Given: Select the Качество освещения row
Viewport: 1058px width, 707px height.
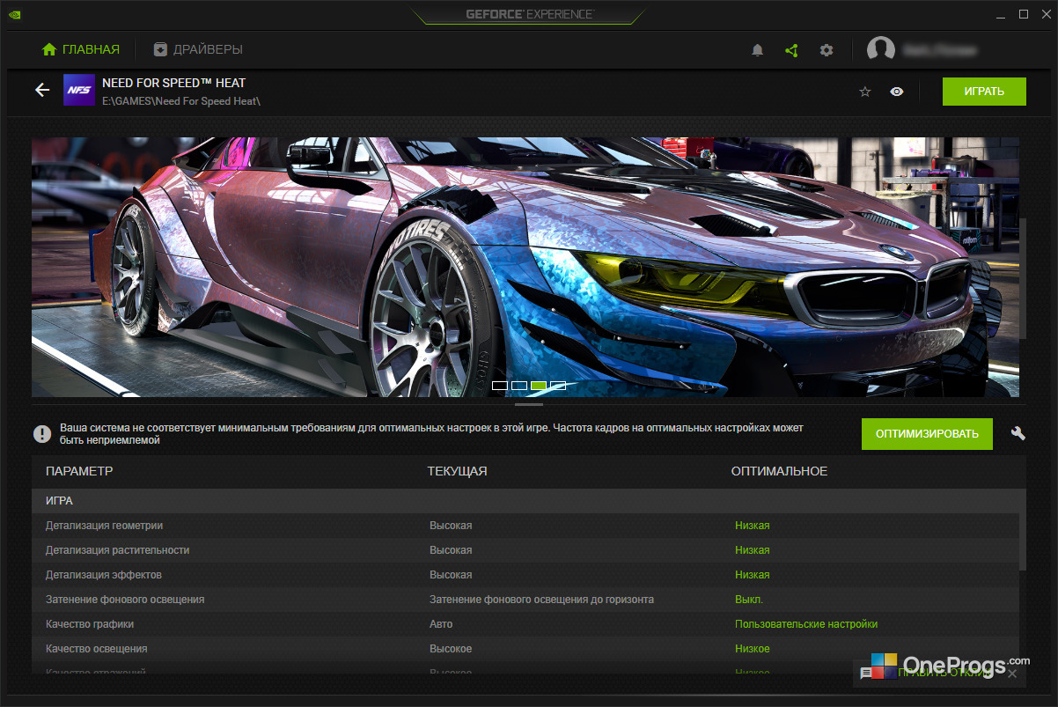Looking at the screenshot, I should (525, 649).
